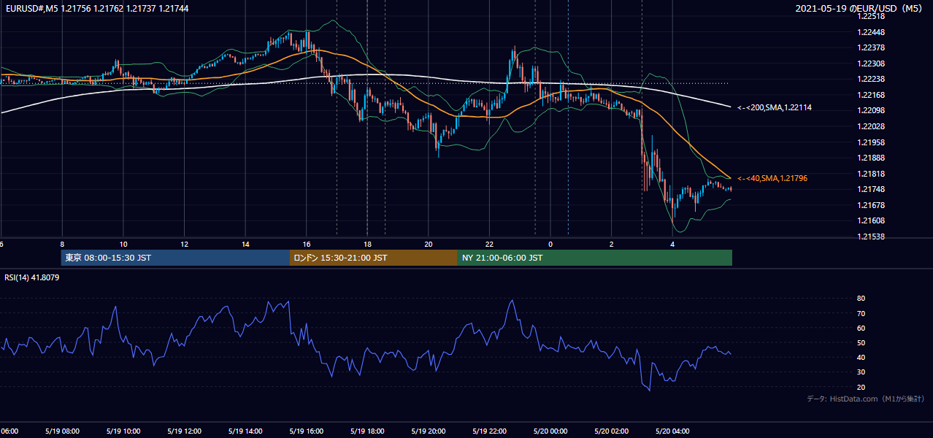Click hour label 10 under price chart

[x=123, y=244]
